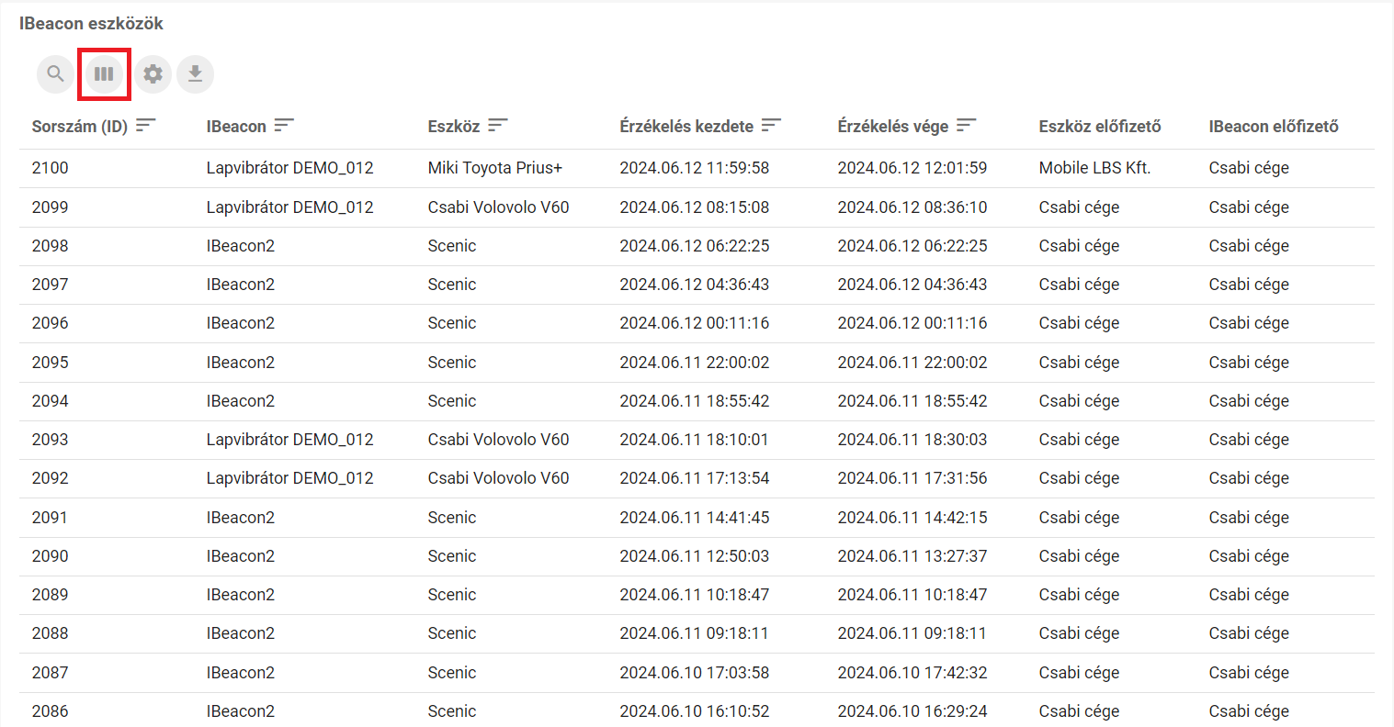Sort by Érzékelés vége sort icon
Screen dimensions: 1394x727
(x=966, y=126)
